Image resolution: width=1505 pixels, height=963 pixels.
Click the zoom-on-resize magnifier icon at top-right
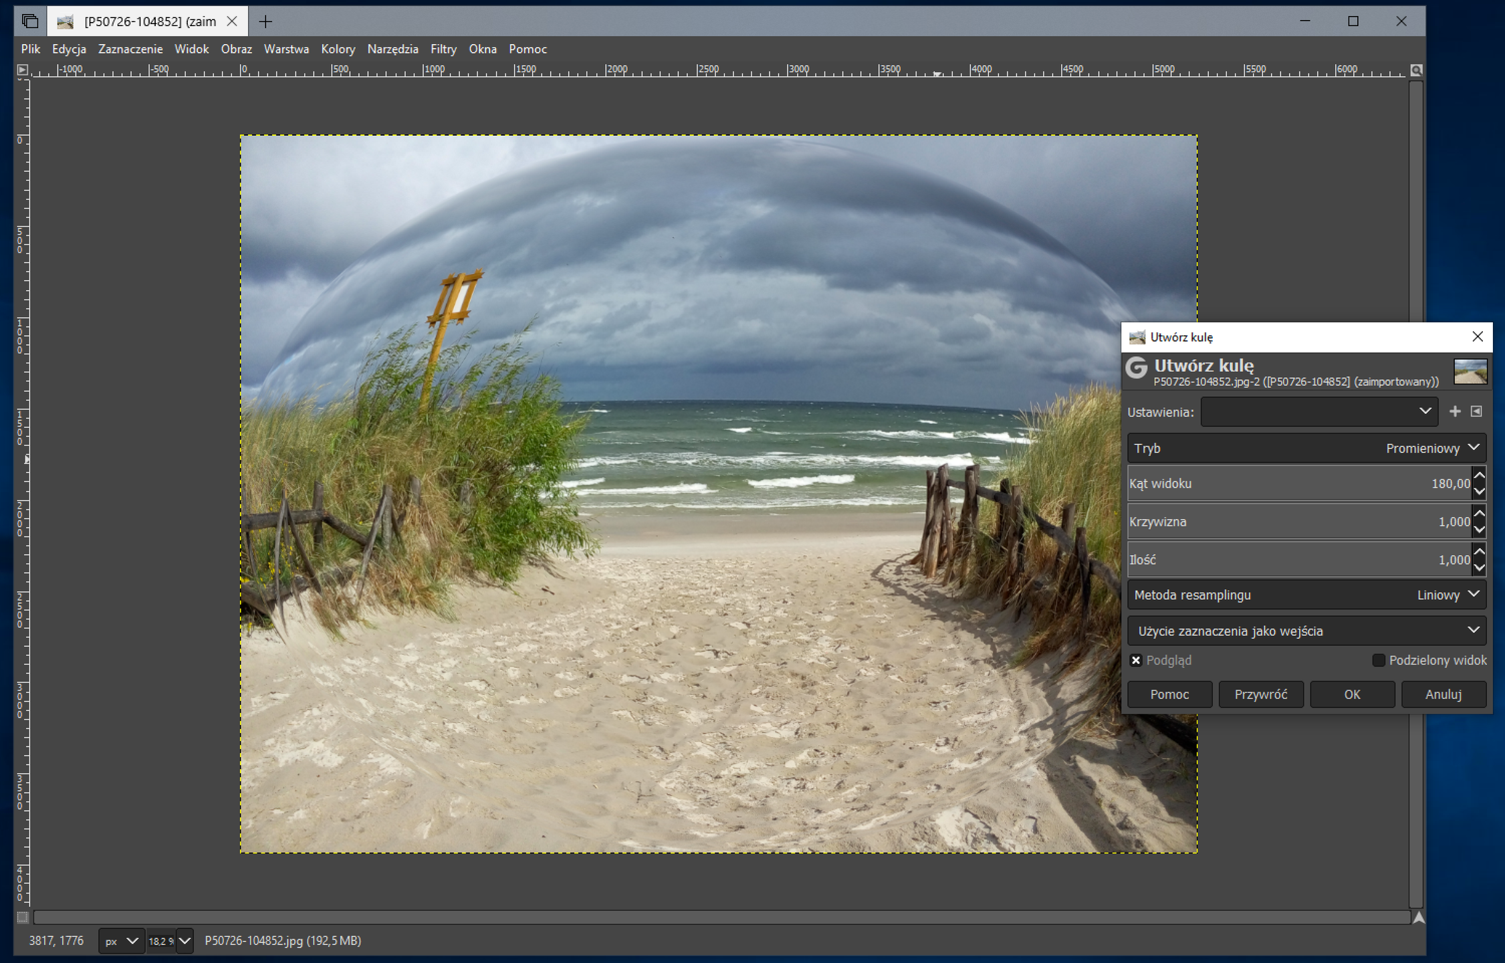coord(1416,70)
